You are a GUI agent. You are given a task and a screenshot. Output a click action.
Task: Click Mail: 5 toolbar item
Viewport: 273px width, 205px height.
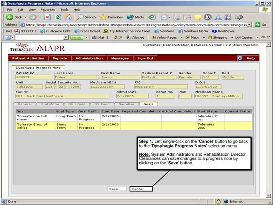100,37
